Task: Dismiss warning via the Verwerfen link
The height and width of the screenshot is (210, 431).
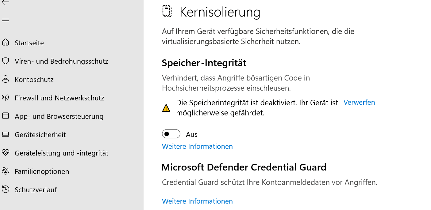Action: coord(359,102)
